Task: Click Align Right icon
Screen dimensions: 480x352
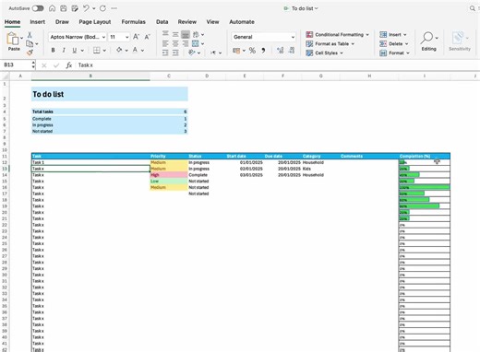Action: (186, 43)
